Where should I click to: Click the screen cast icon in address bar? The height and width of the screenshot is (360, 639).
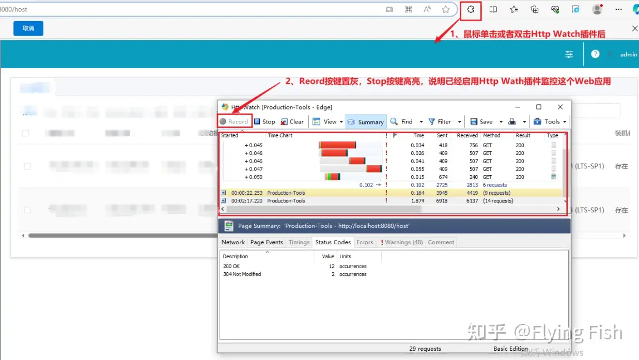389,9
